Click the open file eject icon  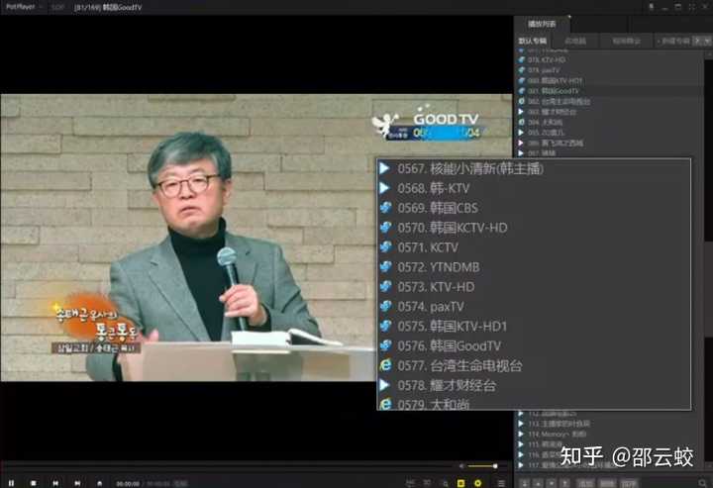coord(100,483)
